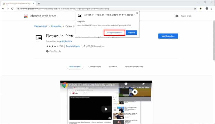215x124 pixels.
Task: Open the Web Store settings gear
Action: (x=177, y=16)
